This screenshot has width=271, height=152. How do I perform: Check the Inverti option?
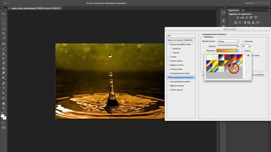tap(243, 51)
